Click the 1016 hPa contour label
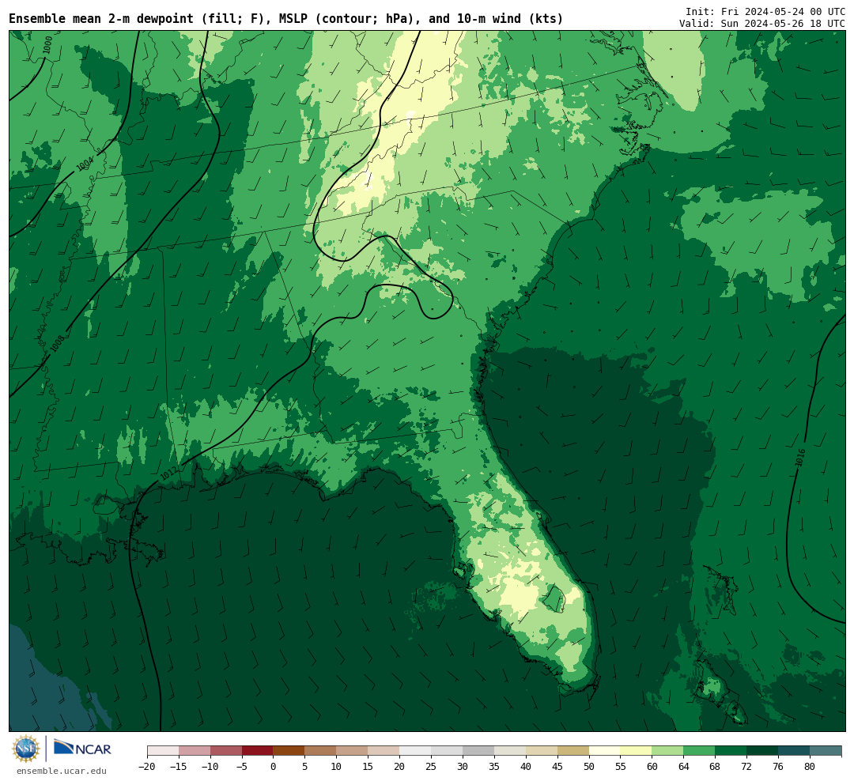This screenshot has height=781, width=854. (800, 458)
